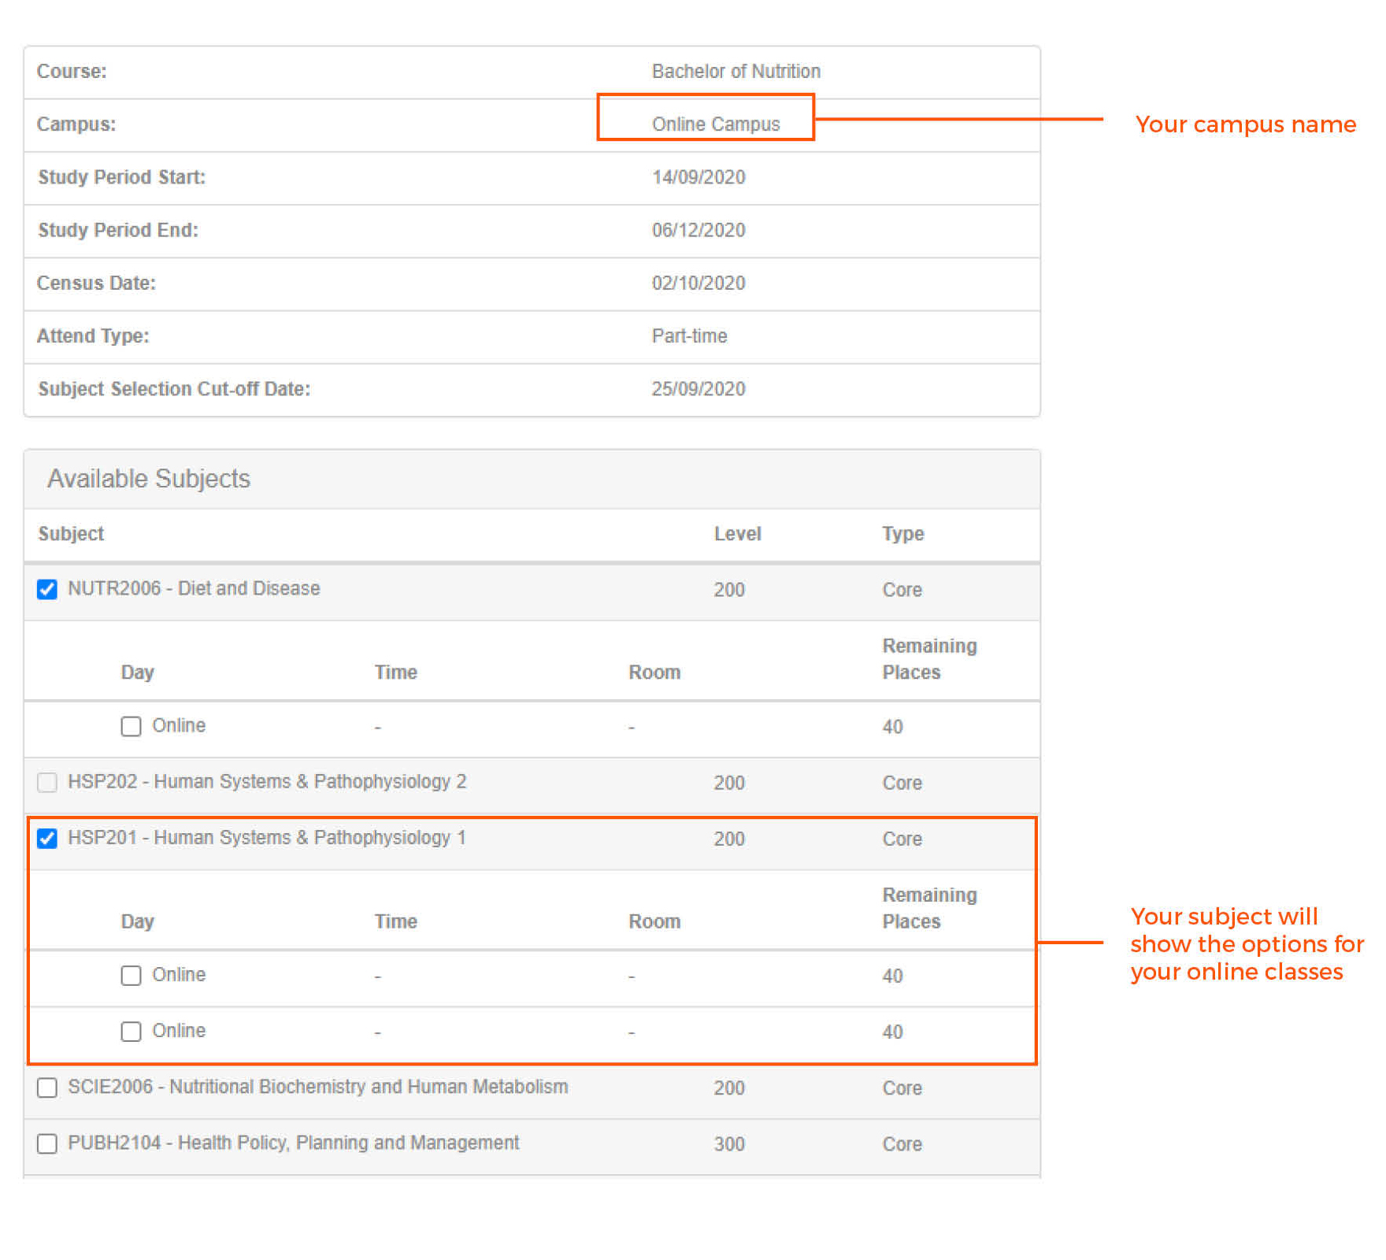Click the Subject Selection Cut-off Date value
This screenshot has width=1386, height=1260.
(x=698, y=389)
